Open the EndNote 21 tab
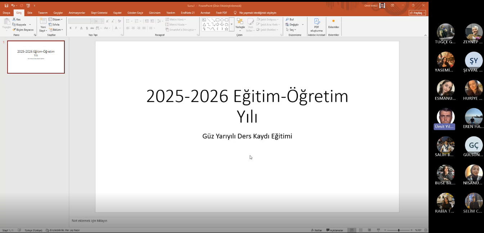The image size is (484, 233). [188, 13]
